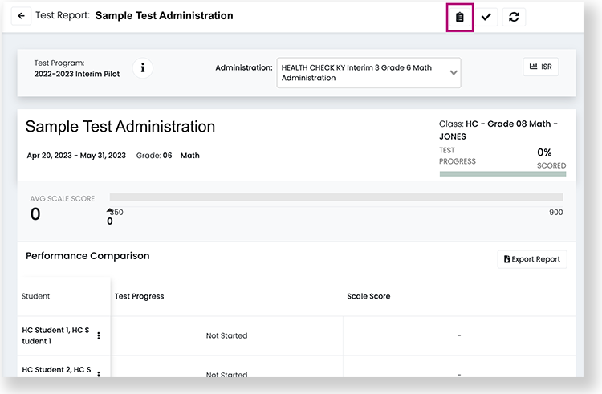Click the Avg Scale Score range bar

click(336, 197)
